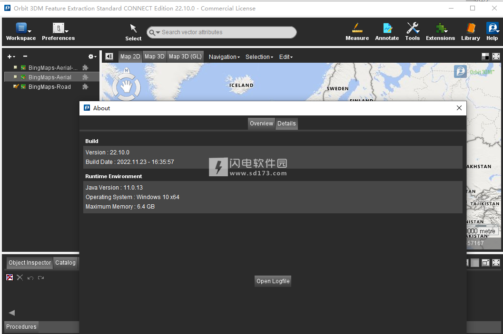Click the delete X icon in Object Inspector
Screen dimensions: 503x334
pyautogui.click(x=20, y=277)
